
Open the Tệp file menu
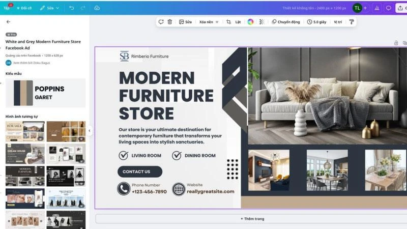[7, 8]
